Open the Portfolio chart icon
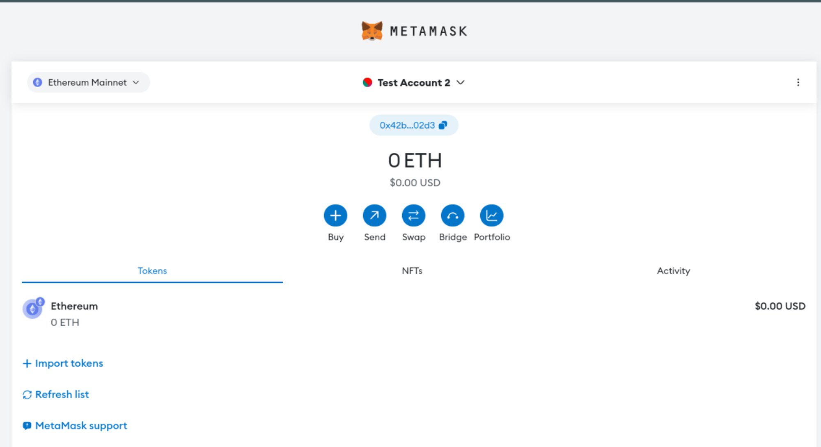The width and height of the screenshot is (821, 447). coord(491,216)
